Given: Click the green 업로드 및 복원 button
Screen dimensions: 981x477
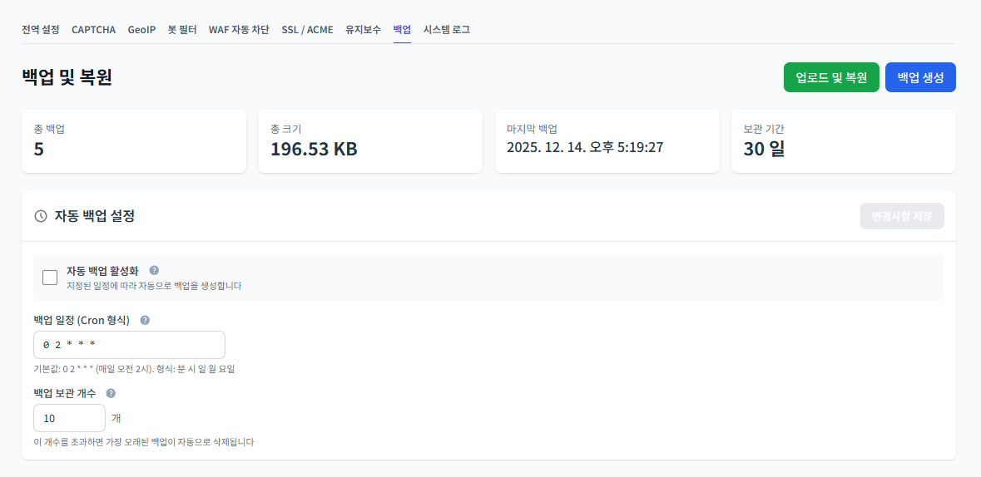Looking at the screenshot, I should point(831,77).
